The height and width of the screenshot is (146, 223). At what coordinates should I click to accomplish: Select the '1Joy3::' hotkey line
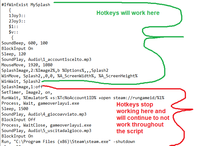coord(17,16)
